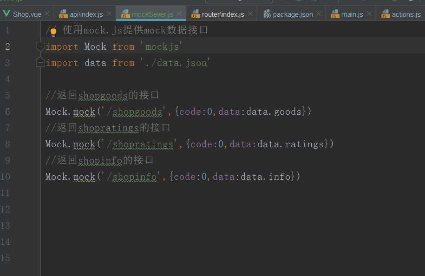Click the identifier data in line 3 import
Viewport: 425px width, 276px height.
(x=95, y=63)
